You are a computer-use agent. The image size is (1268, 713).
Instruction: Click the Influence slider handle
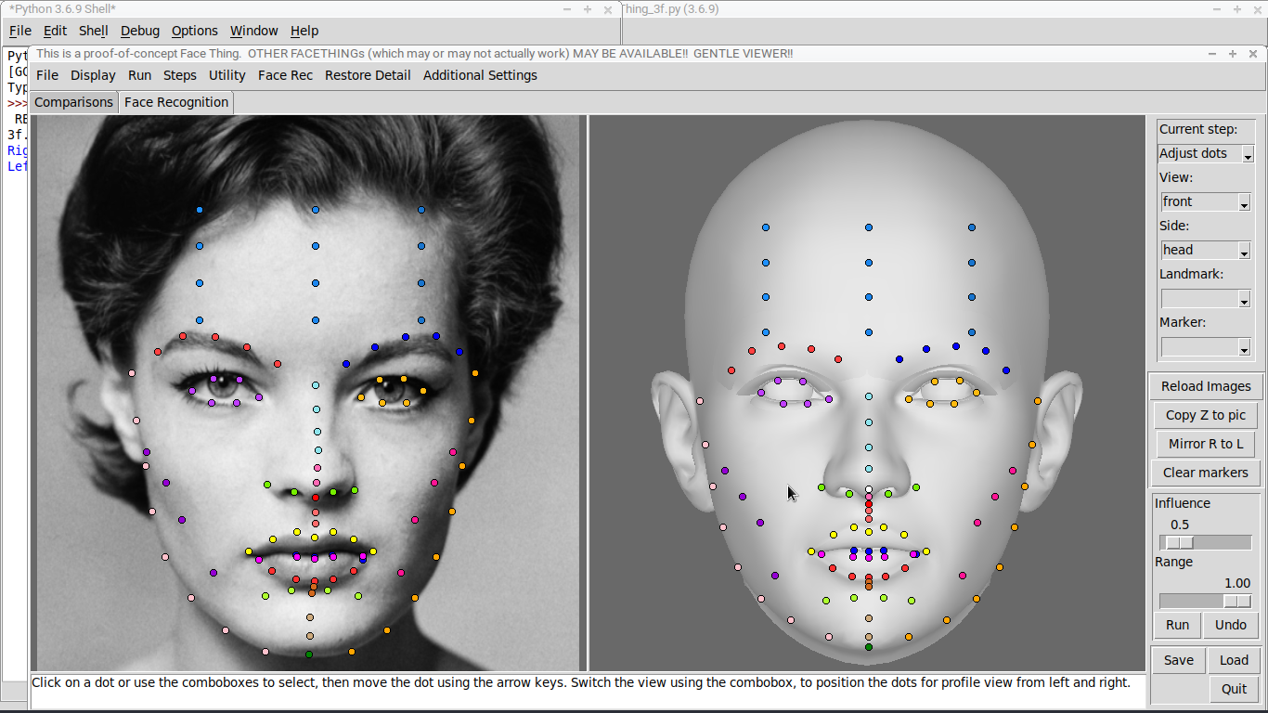coord(1180,542)
